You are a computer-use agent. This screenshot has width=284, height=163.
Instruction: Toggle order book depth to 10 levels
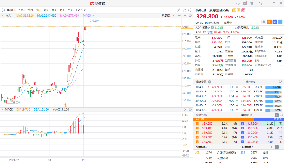click(281, 115)
